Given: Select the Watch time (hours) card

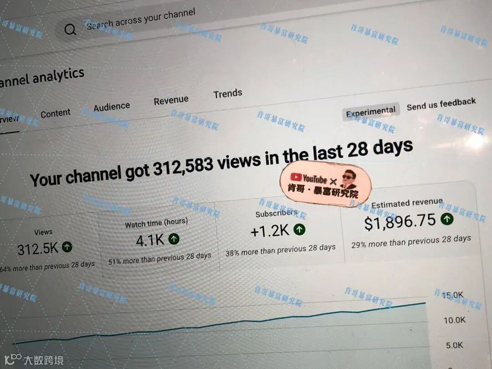Looking at the screenshot, I should pyautogui.click(x=159, y=240).
